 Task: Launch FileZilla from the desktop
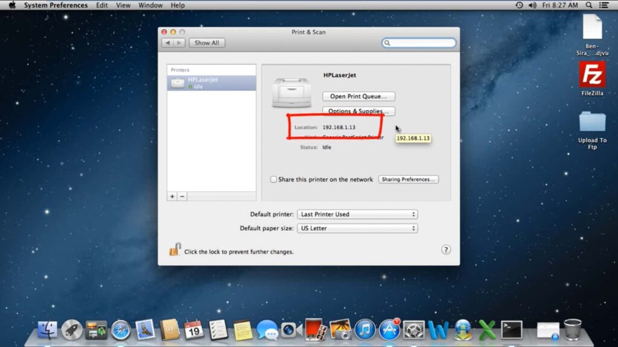pos(594,74)
